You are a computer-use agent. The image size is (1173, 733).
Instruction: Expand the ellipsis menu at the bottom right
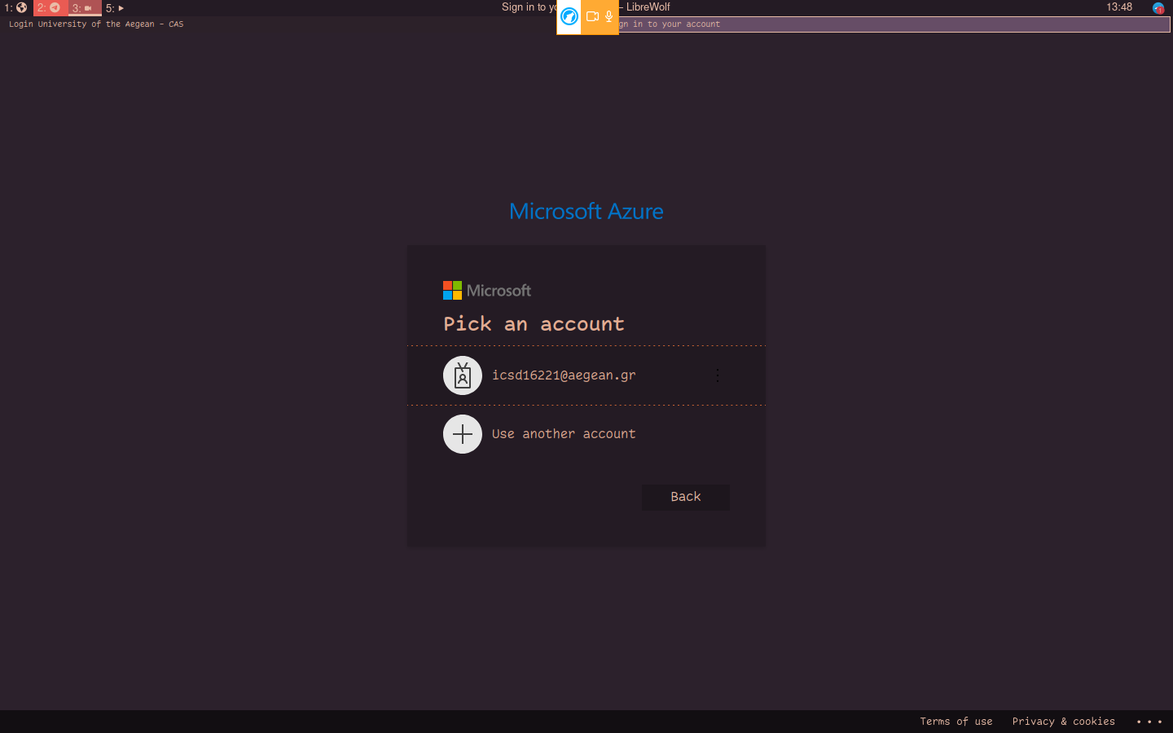click(1149, 722)
